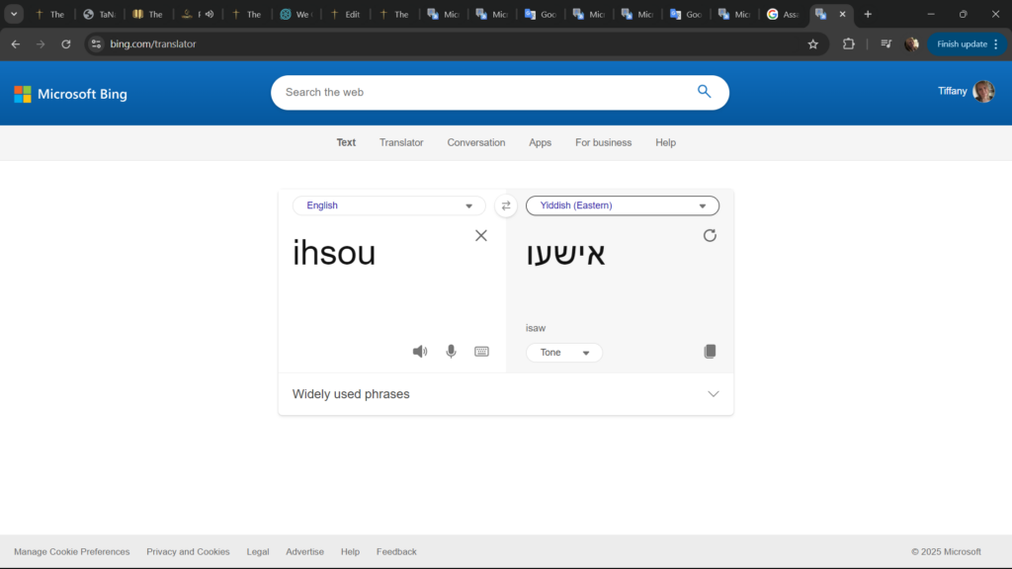Open the English source language dropdown

(388, 205)
